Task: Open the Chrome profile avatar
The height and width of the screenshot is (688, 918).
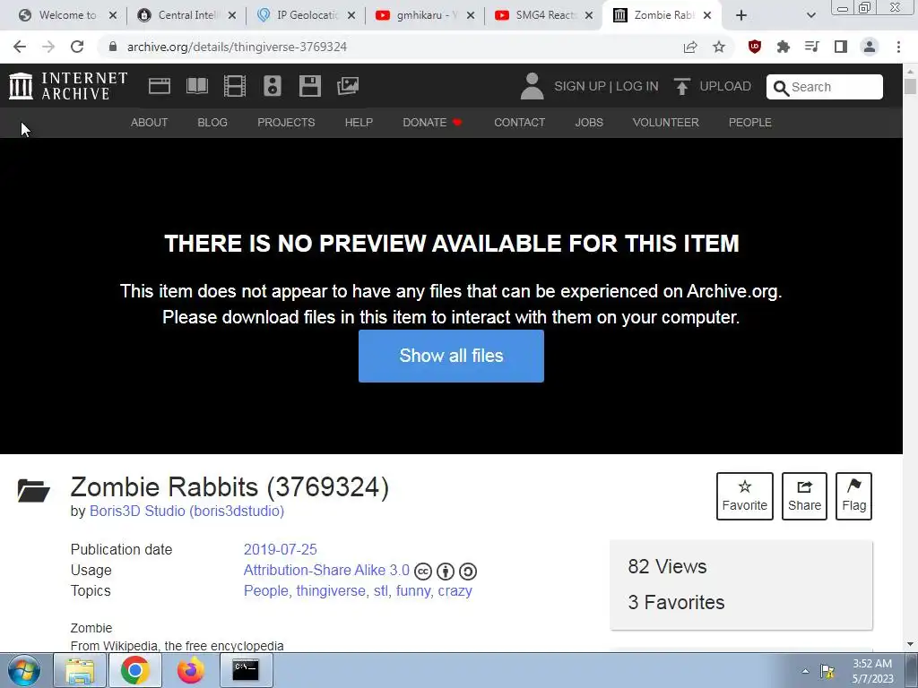Action: tap(870, 47)
